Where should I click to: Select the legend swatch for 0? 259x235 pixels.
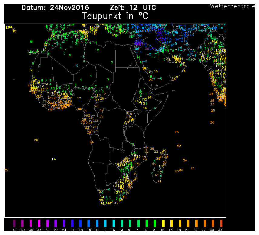coord(130,224)
